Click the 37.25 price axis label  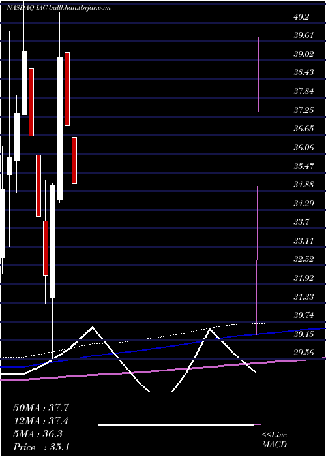click(x=304, y=110)
